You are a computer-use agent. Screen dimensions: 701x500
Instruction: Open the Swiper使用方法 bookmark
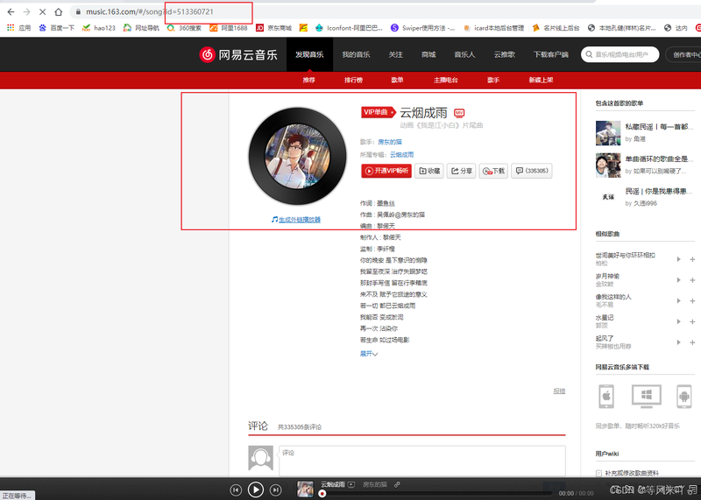click(x=422, y=28)
